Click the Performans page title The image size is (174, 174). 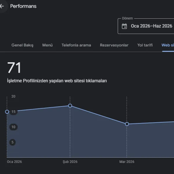23,6
